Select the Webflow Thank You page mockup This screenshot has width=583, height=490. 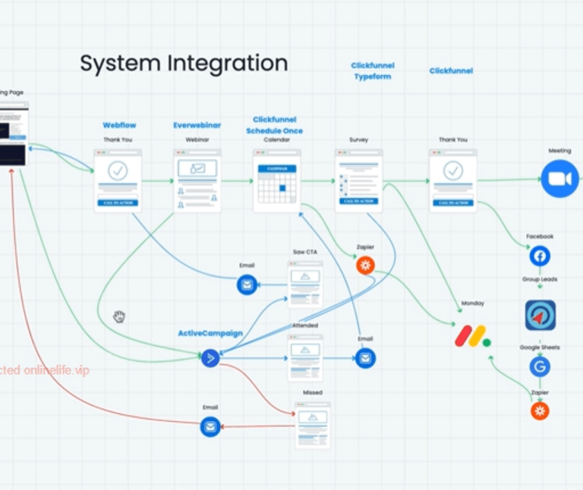coord(118,181)
